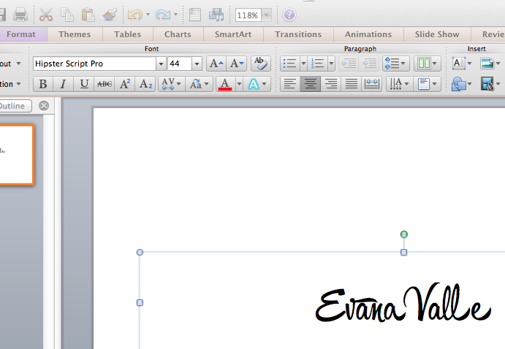Clear formatting with eraser icon

[x=261, y=64]
